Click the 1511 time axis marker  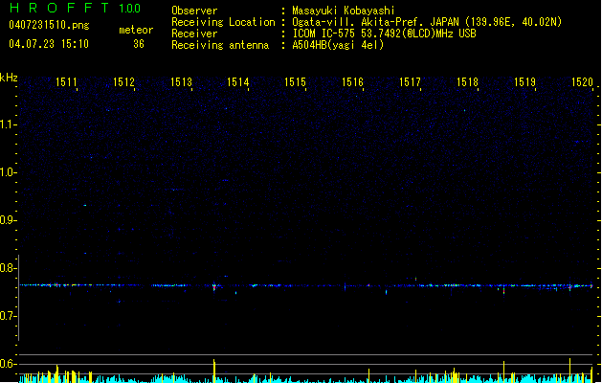point(66,82)
